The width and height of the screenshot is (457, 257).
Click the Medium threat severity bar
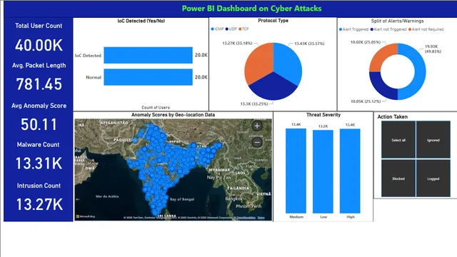point(296,171)
